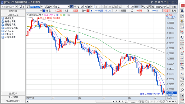This screenshot has width=185, height=104.
Task: Click the zoom magnifier icon in the bottom toolbar
Action: click(x=167, y=101)
